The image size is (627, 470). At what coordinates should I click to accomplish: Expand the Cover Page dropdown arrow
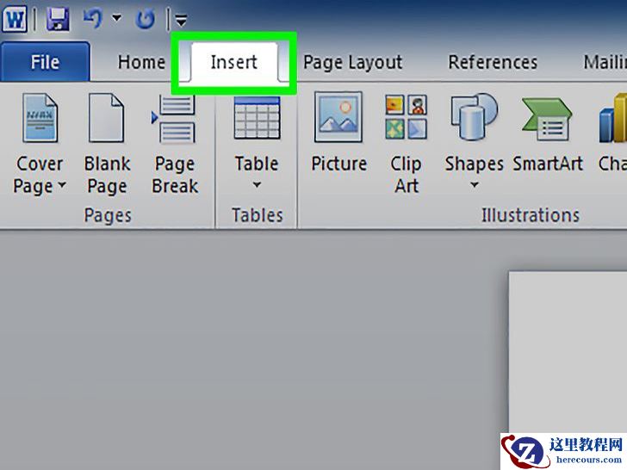click(x=62, y=185)
